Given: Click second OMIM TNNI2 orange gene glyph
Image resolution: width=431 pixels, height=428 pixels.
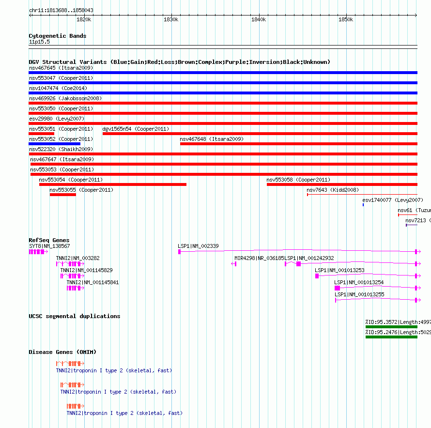Looking at the screenshot, I should coord(72,385).
